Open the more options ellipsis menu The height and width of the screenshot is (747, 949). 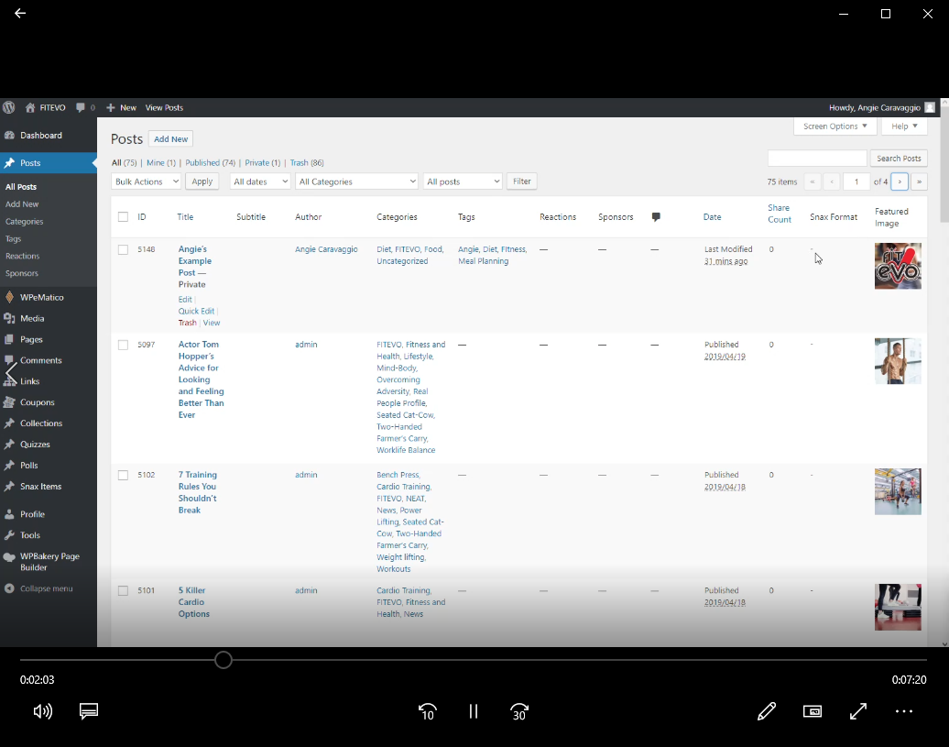tap(904, 711)
